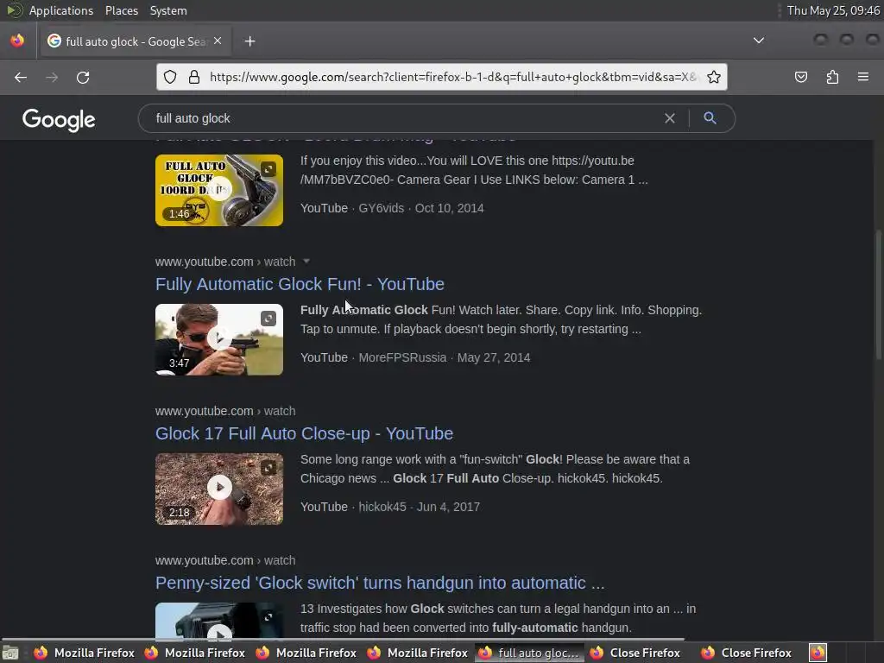The height and width of the screenshot is (663, 884).
Task: Submit search with magnifier icon
Action: click(x=710, y=117)
